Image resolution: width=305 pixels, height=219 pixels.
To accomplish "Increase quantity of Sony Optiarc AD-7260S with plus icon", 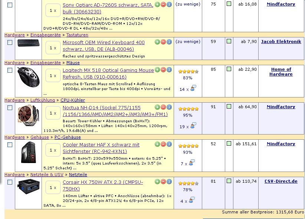I will [157, 4].
